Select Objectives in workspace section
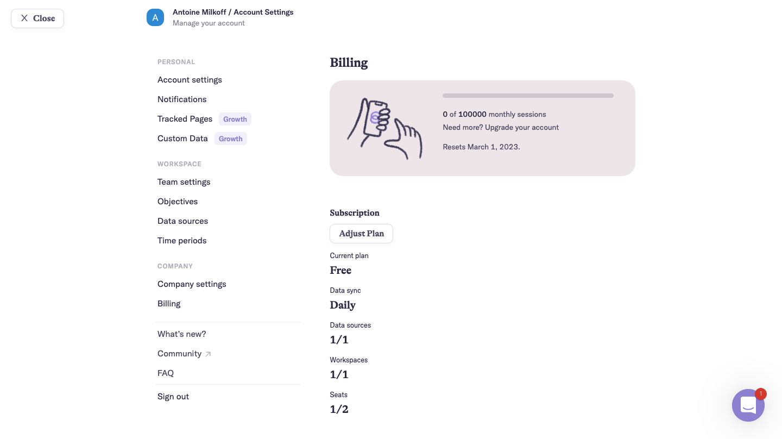The height and width of the screenshot is (439, 782). (x=178, y=202)
